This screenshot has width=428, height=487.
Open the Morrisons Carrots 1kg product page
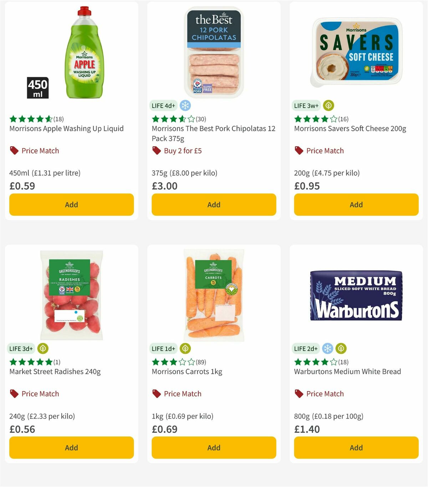[x=187, y=371]
